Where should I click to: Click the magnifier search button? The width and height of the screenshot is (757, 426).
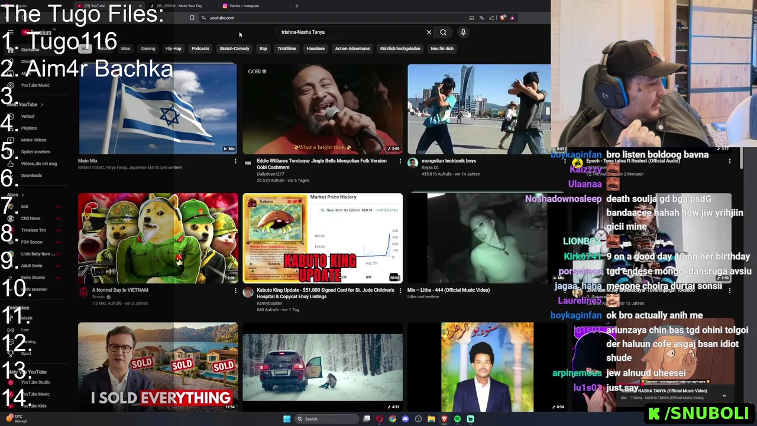[x=443, y=32]
